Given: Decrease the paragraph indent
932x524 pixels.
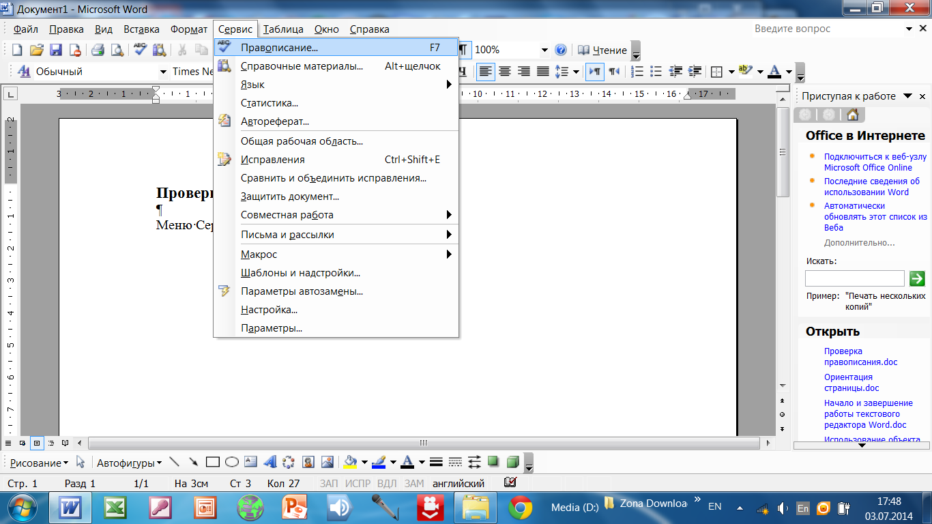Looking at the screenshot, I should [676, 71].
